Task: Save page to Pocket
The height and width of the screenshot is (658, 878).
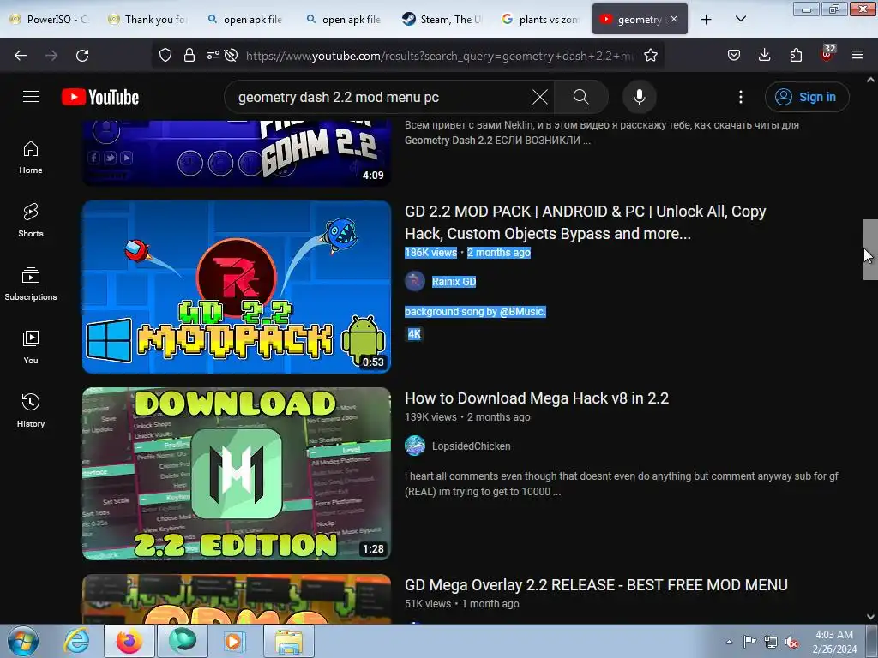Action: click(734, 55)
